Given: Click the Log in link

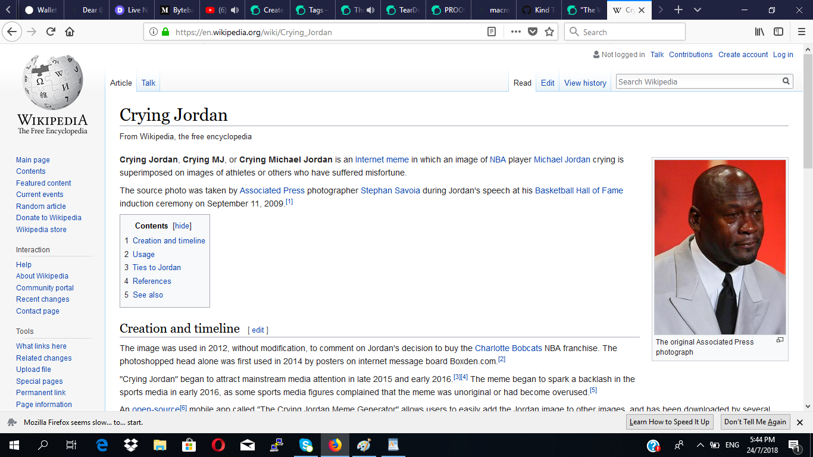Looking at the screenshot, I should pyautogui.click(x=783, y=54).
